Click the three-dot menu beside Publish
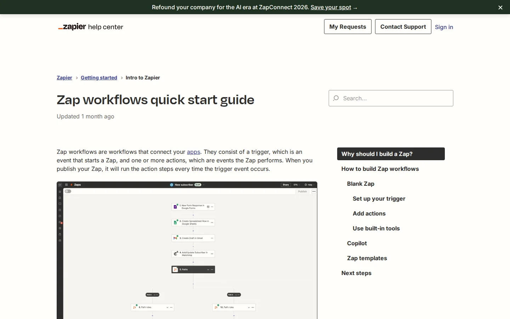510x319 pixels. 314,191
